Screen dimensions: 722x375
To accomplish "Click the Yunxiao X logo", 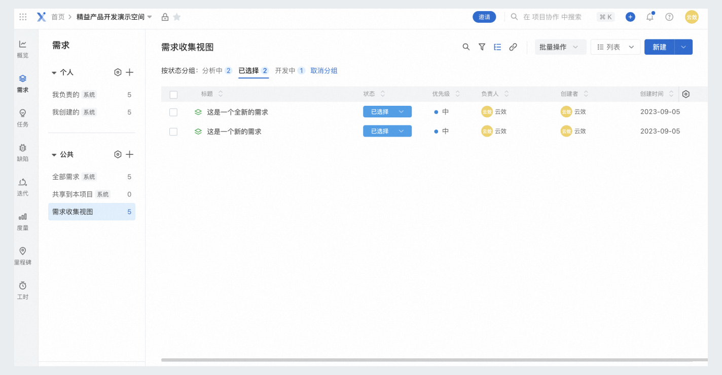I will [41, 17].
